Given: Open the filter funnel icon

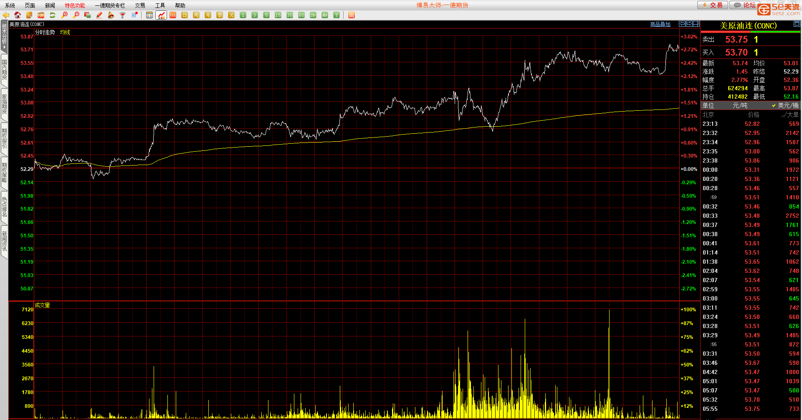Looking at the screenshot, I should [123, 15].
